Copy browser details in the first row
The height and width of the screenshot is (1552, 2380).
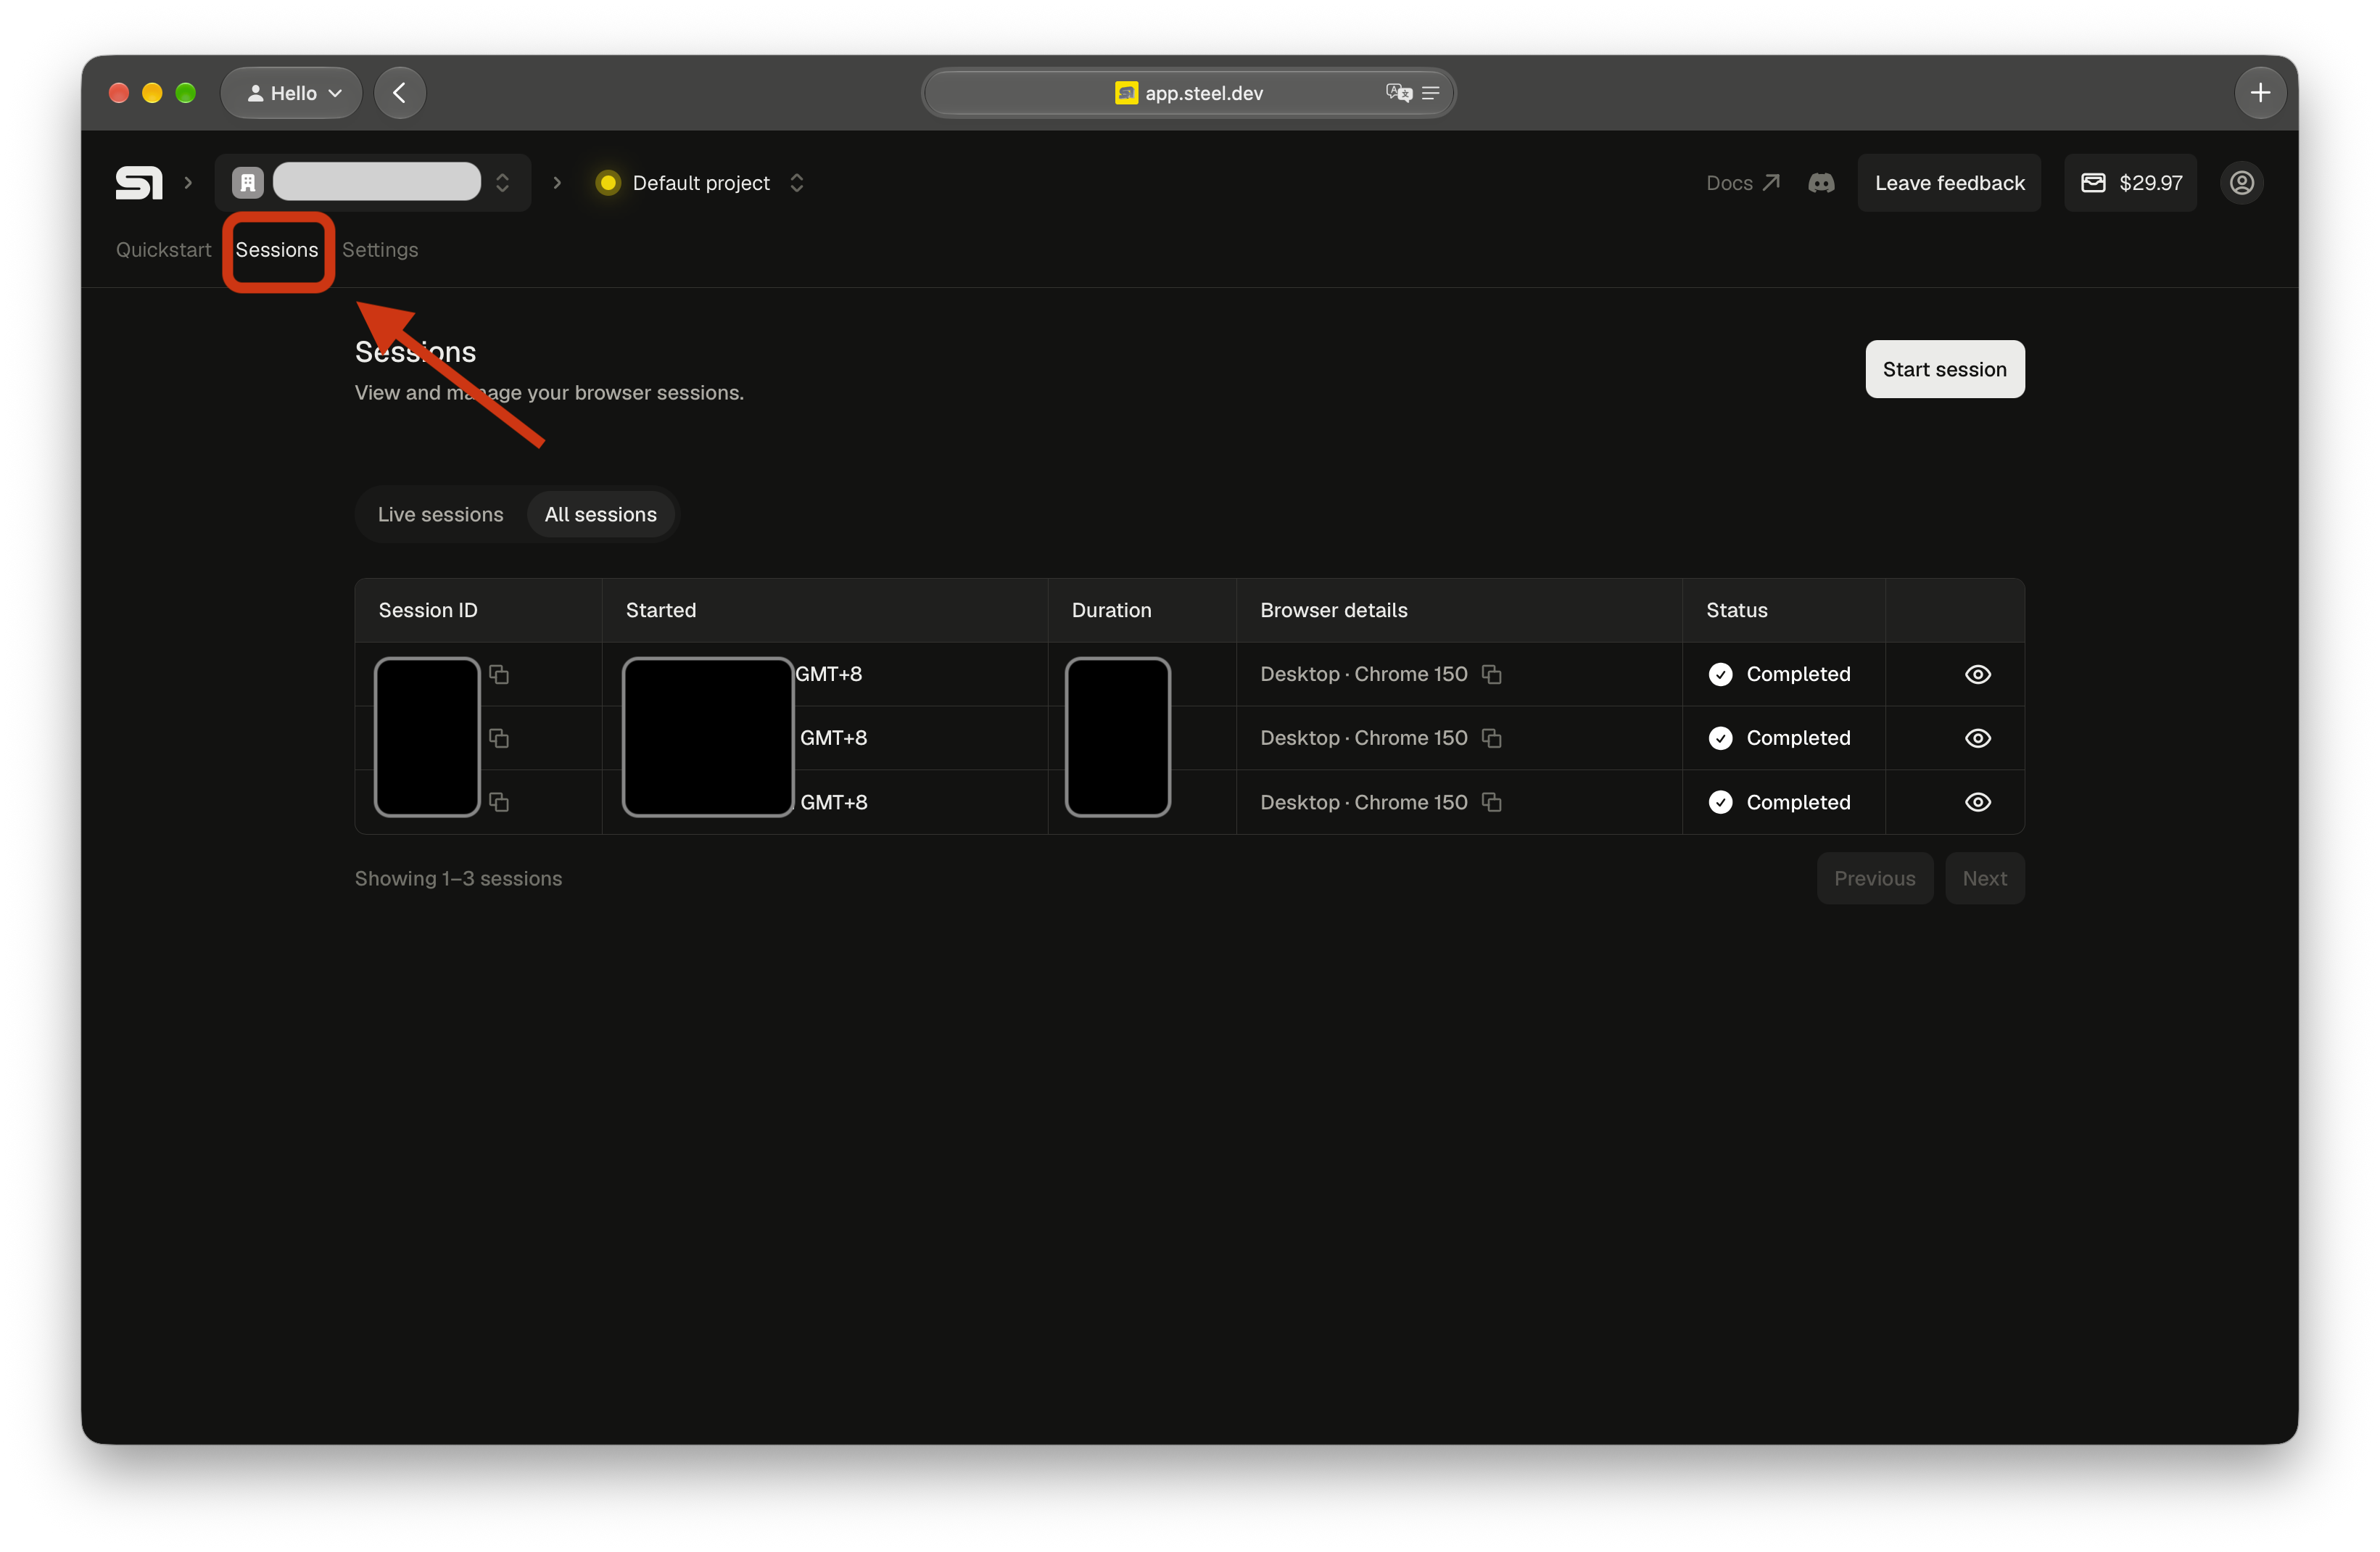coord(1492,674)
